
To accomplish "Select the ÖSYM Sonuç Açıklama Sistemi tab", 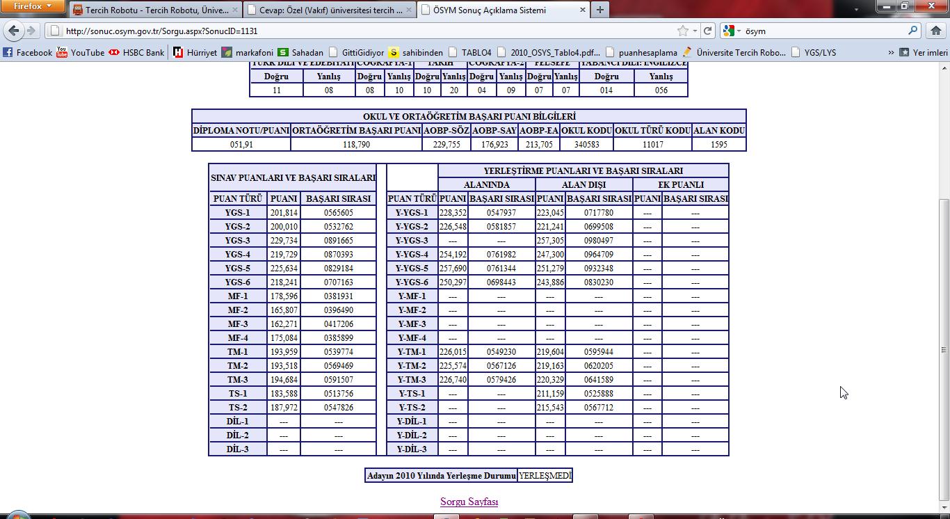I will [x=504, y=10].
